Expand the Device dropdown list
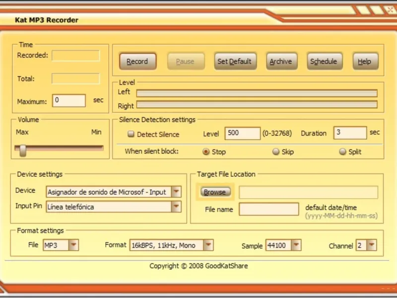Image resolution: width=397 pixels, height=298 pixels. tap(176, 192)
